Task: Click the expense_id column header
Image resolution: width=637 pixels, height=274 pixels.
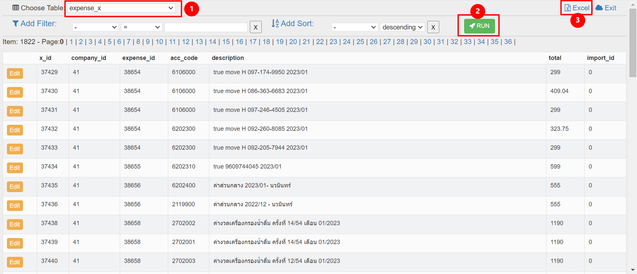Action: (x=138, y=58)
